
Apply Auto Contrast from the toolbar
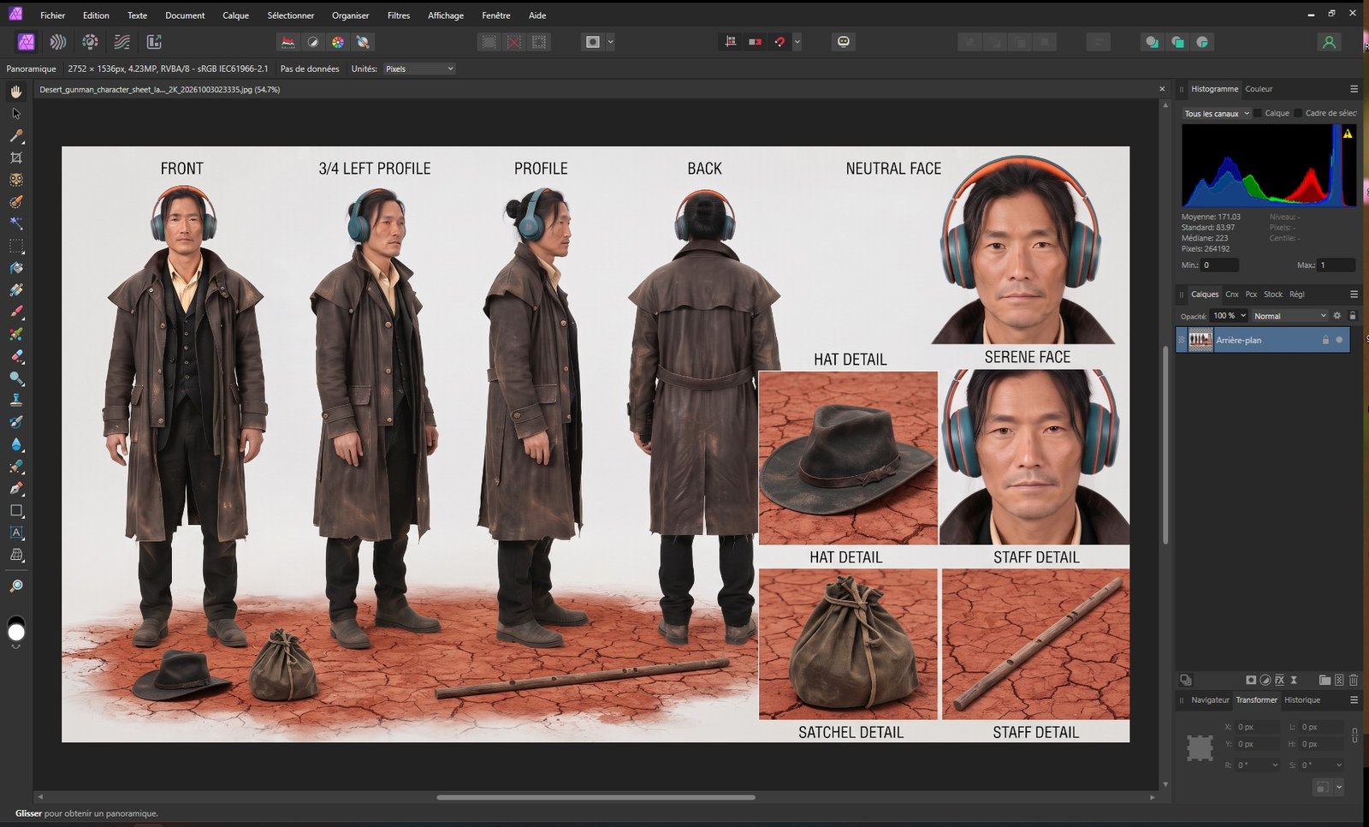point(313,42)
